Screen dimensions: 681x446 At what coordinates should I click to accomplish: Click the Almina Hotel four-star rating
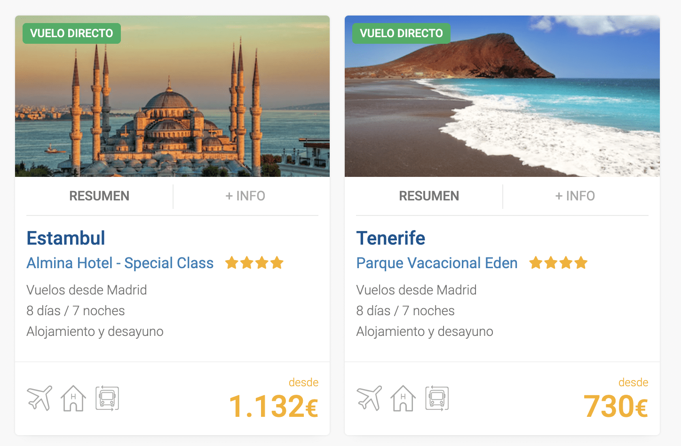click(254, 263)
